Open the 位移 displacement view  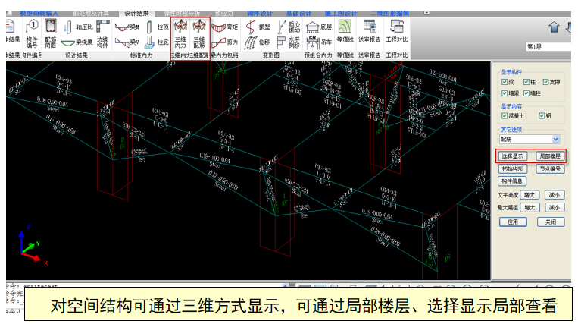click(257, 42)
